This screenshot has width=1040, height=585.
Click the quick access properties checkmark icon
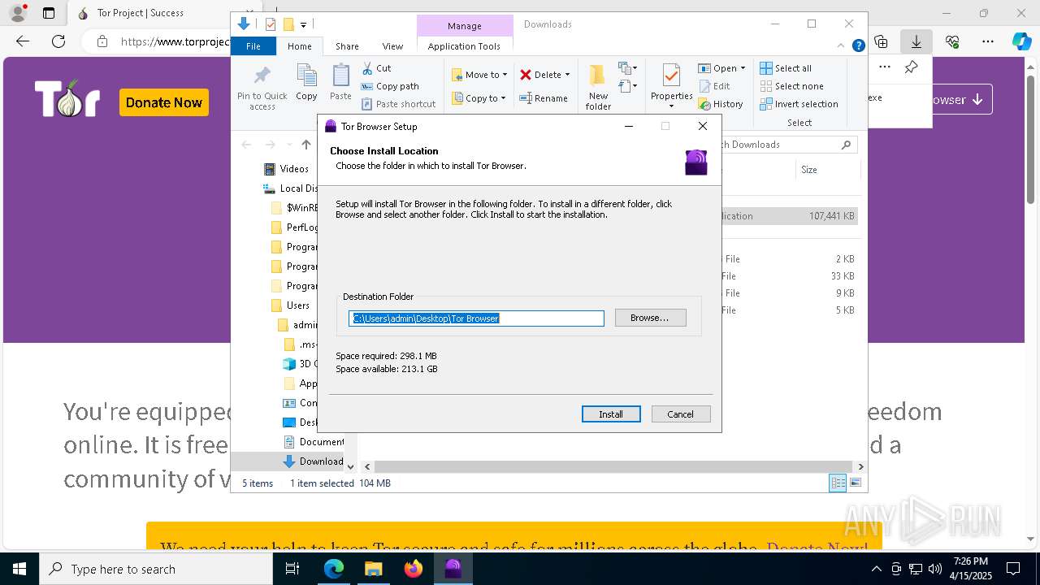tap(271, 24)
